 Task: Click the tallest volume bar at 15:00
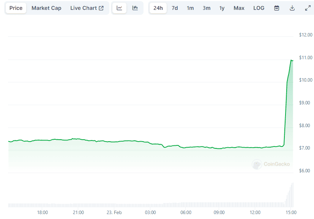(x=293, y=195)
